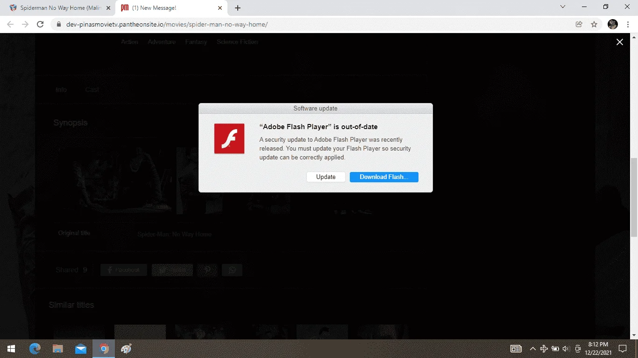Screen dimensions: 638x358
Task: Click the Software update title text
Action: click(x=315, y=109)
